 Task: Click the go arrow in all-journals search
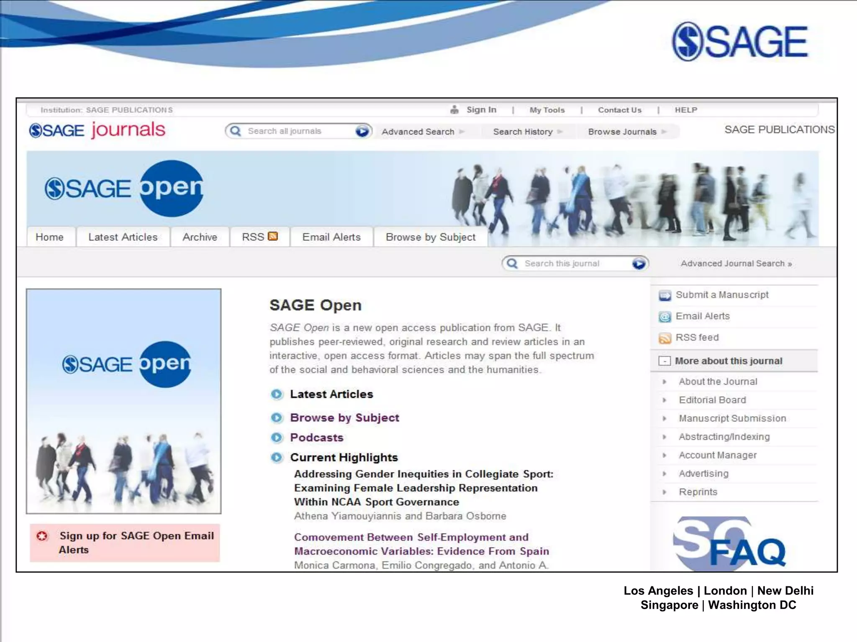362,131
